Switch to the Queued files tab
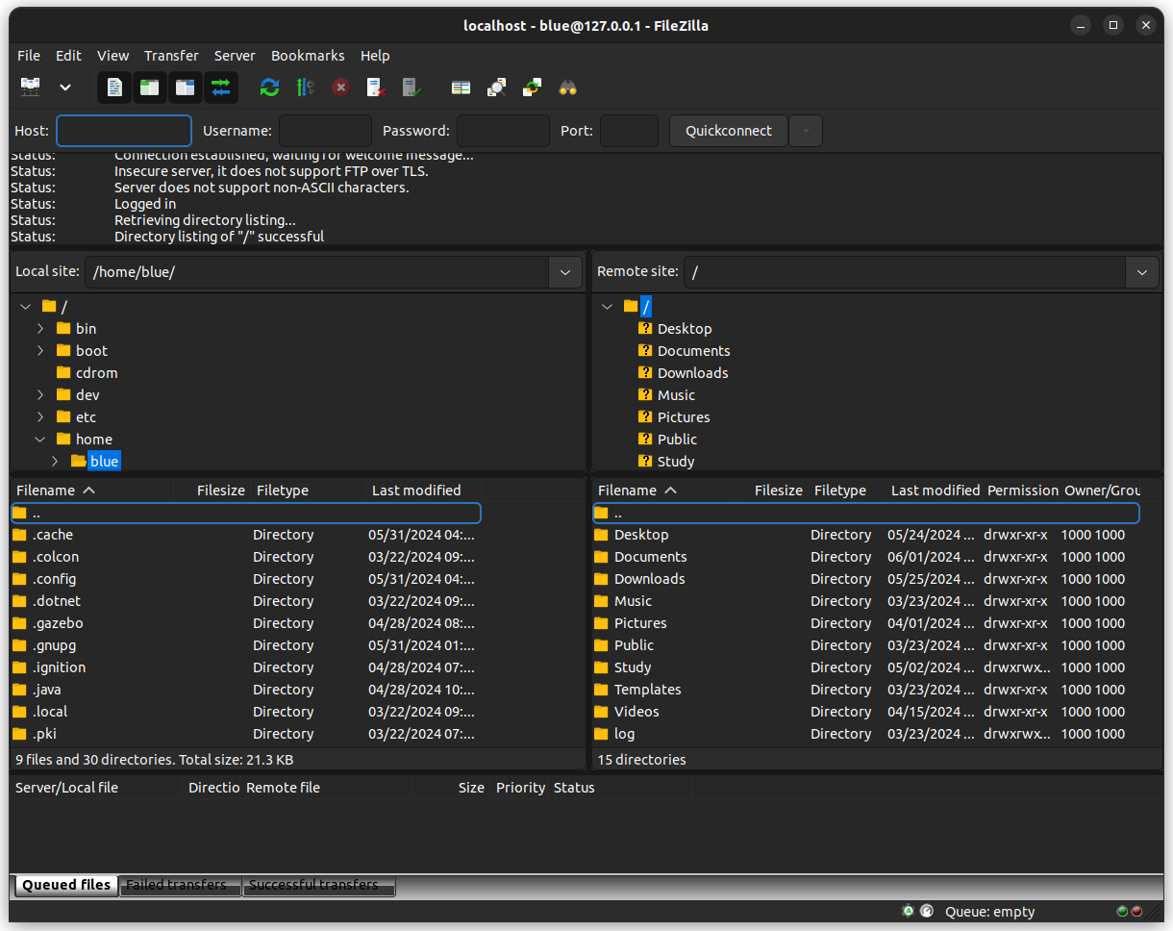 click(x=65, y=885)
